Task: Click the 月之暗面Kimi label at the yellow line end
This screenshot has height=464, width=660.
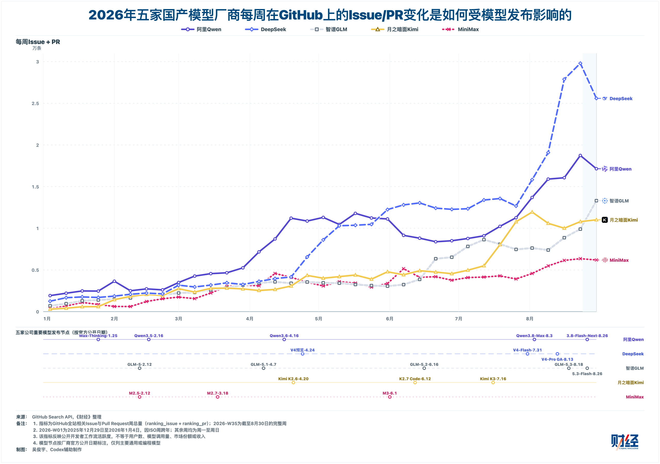Action: 624,220
